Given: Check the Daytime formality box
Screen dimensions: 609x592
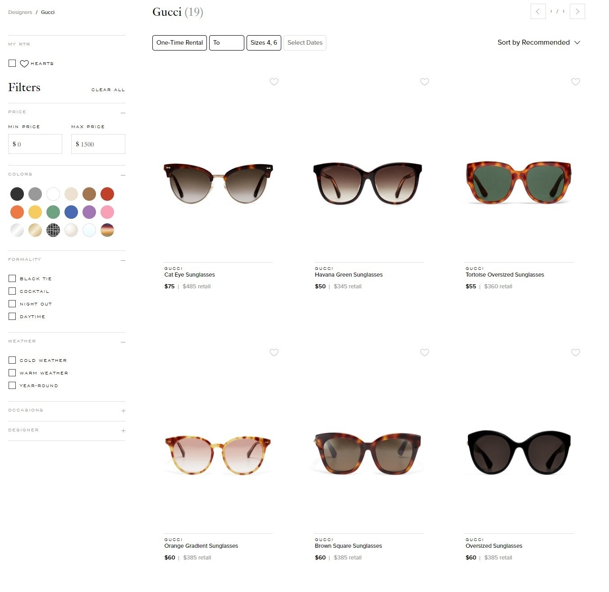Looking at the screenshot, I should pos(12,316).
